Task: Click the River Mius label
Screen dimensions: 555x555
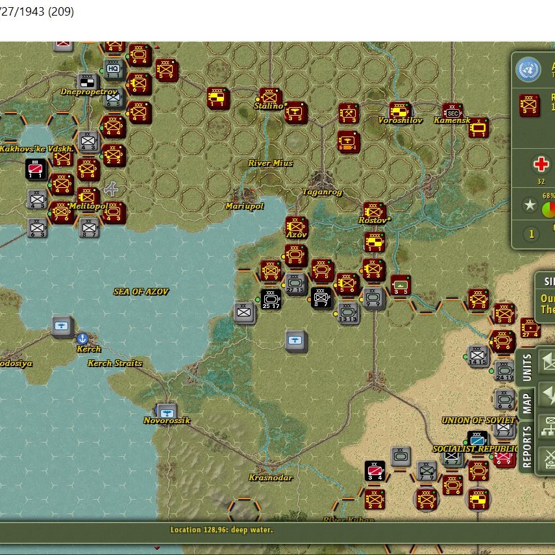Action: [271, 163]
